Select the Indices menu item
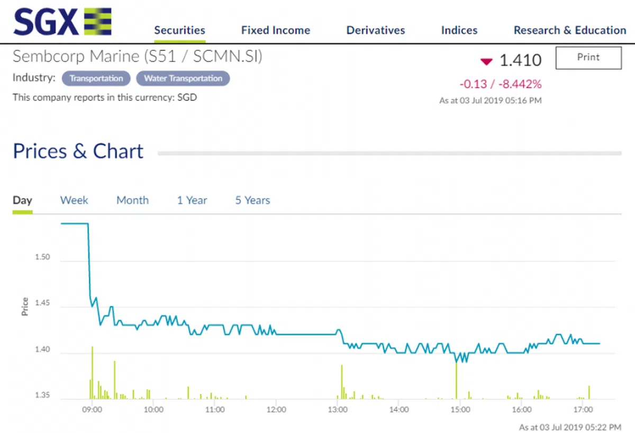The image size is (635, 433). [x=459, y=30]
